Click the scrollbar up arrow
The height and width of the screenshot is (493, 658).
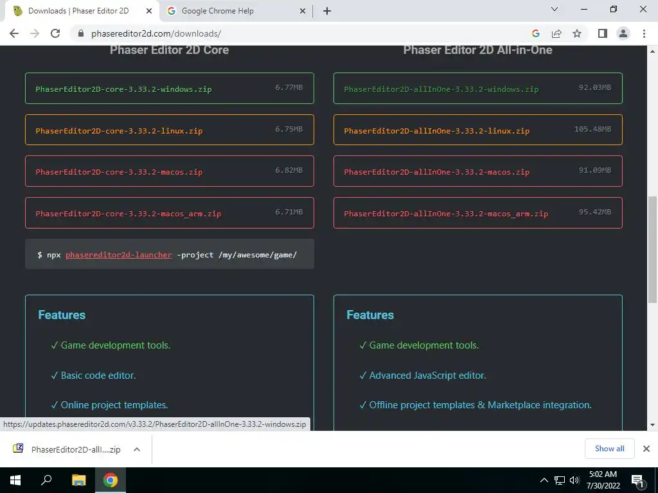[x=652, y=51]
